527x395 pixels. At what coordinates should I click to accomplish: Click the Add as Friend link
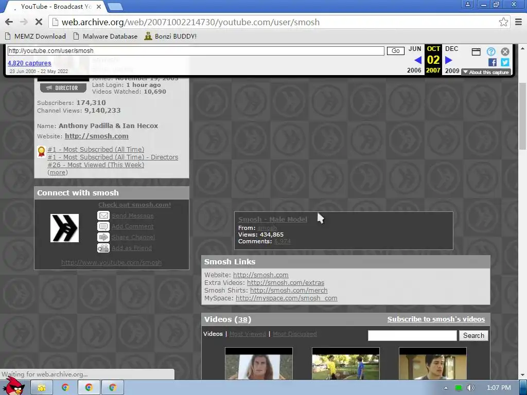click(x=131, y=248)
